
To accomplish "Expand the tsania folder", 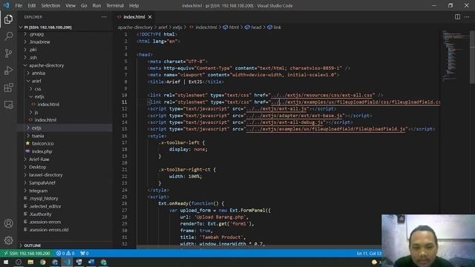I will 38,136.
